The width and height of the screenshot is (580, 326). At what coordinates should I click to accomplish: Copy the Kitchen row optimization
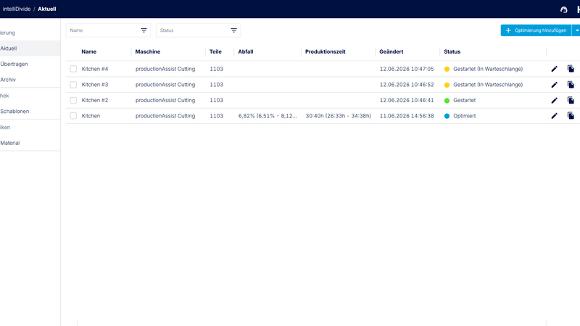[571, 116]
